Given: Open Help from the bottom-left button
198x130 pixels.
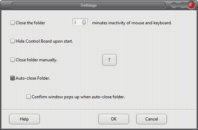Looking at the screenshot, I should coord(24,119).
